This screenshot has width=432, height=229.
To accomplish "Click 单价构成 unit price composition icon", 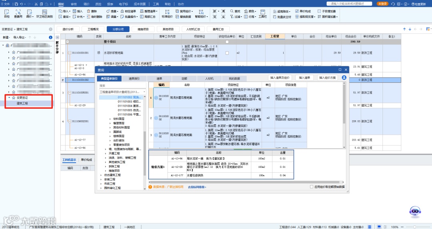I will pyautogui.click(x=303, y=11).
